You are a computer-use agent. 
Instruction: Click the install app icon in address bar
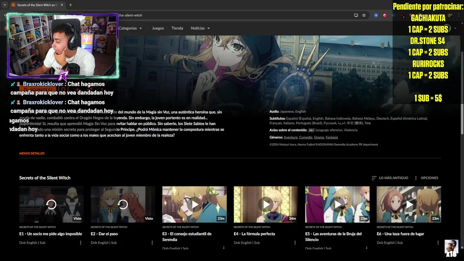pyautogui.click(x=356, y=15)
